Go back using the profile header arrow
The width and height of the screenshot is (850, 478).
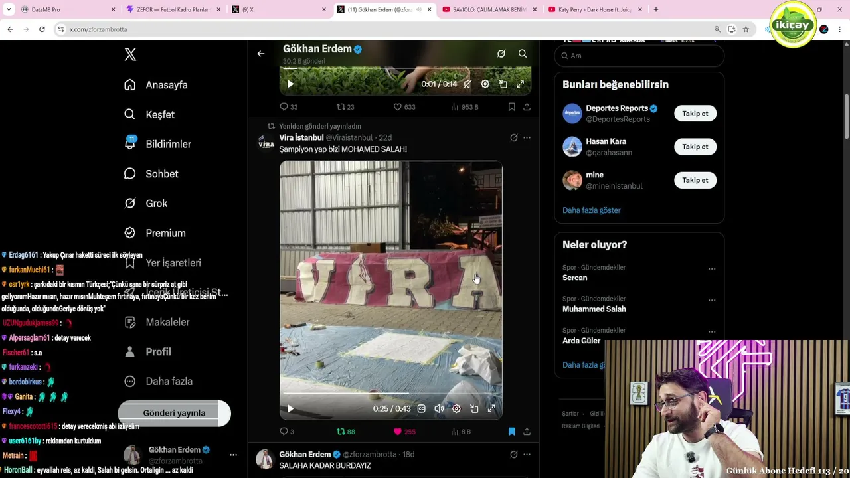coord(261,54)
